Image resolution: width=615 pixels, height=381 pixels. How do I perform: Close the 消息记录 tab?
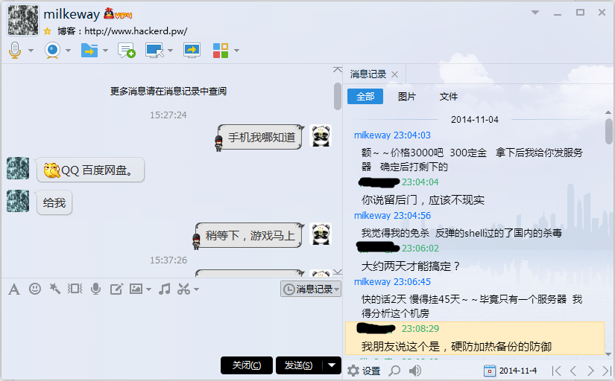(x=394, y=74)
